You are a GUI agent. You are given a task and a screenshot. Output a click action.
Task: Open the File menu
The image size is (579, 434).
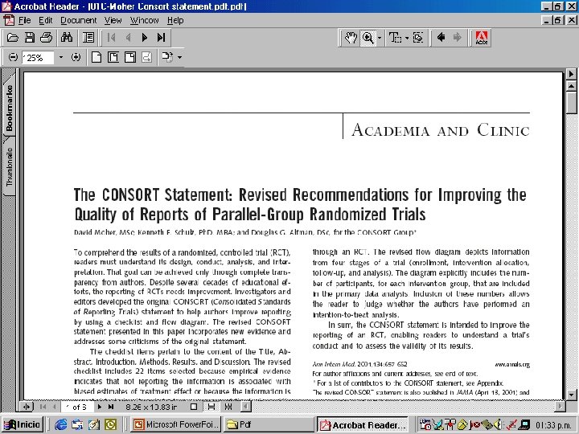24,20
